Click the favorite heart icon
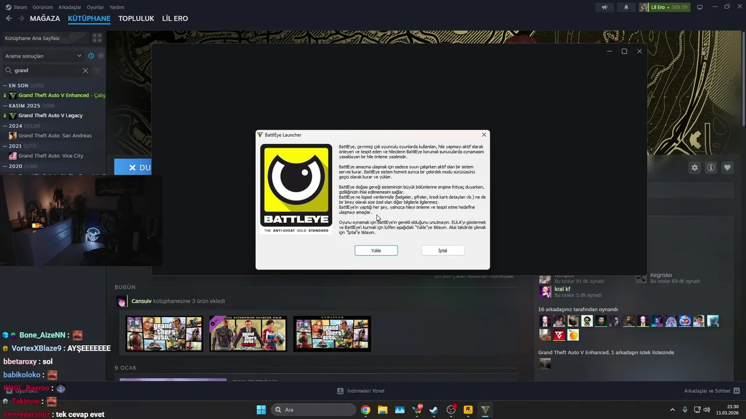 click(727, 168)
